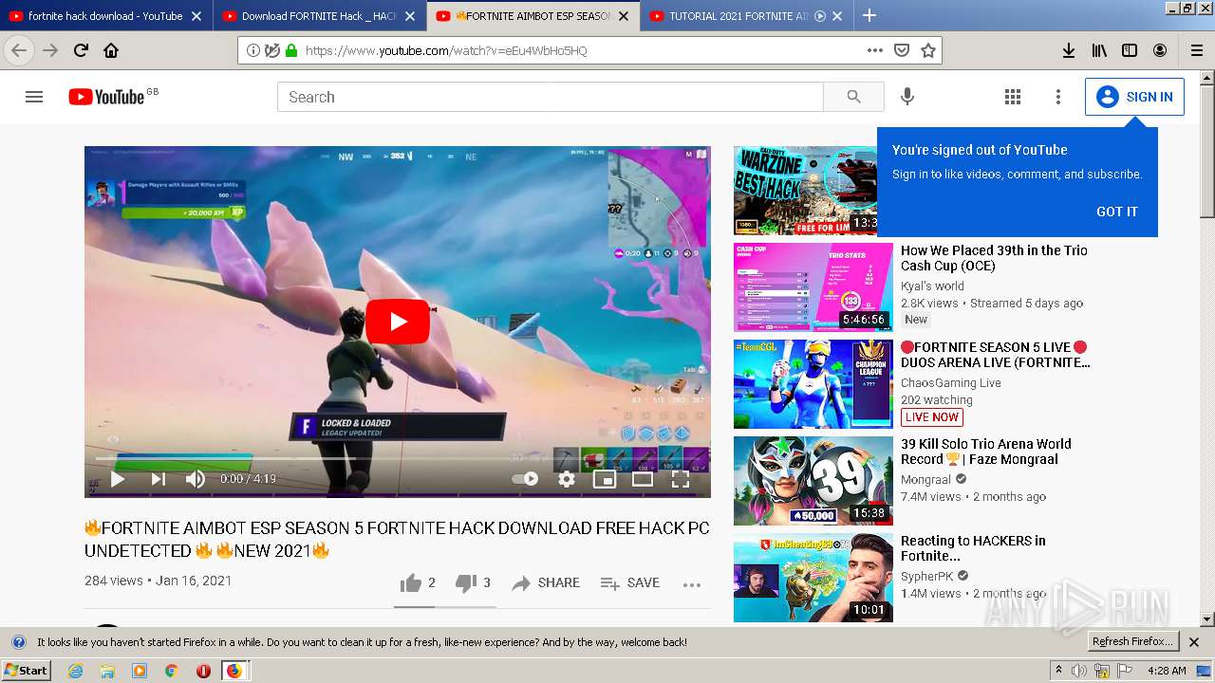
Task: Open the Mongraal channel name
Action: click(925, 479)
